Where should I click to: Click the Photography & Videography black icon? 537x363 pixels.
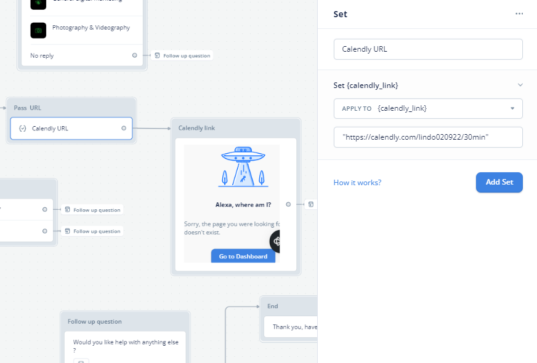click(38, 30)
